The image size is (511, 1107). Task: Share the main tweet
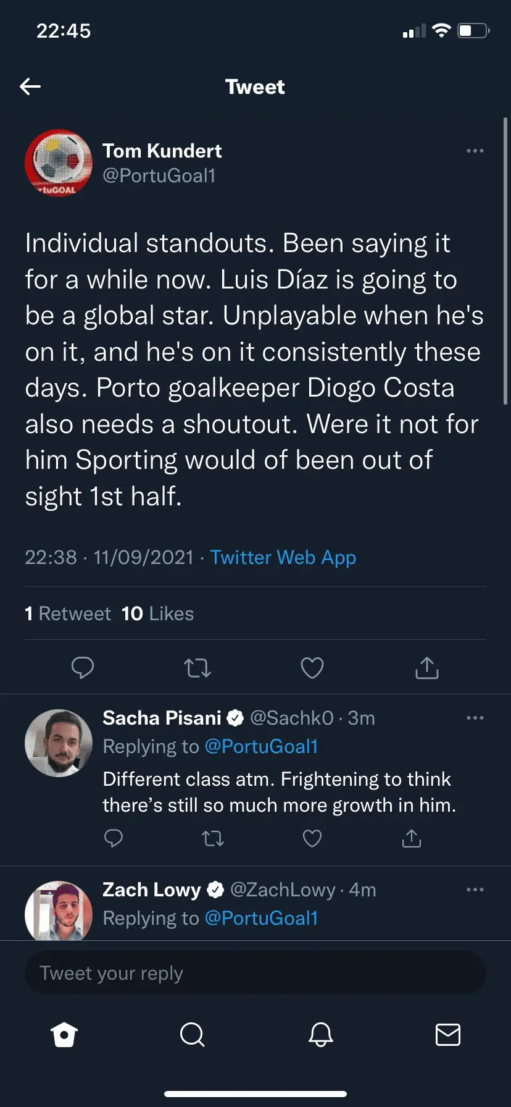point(426,668)
